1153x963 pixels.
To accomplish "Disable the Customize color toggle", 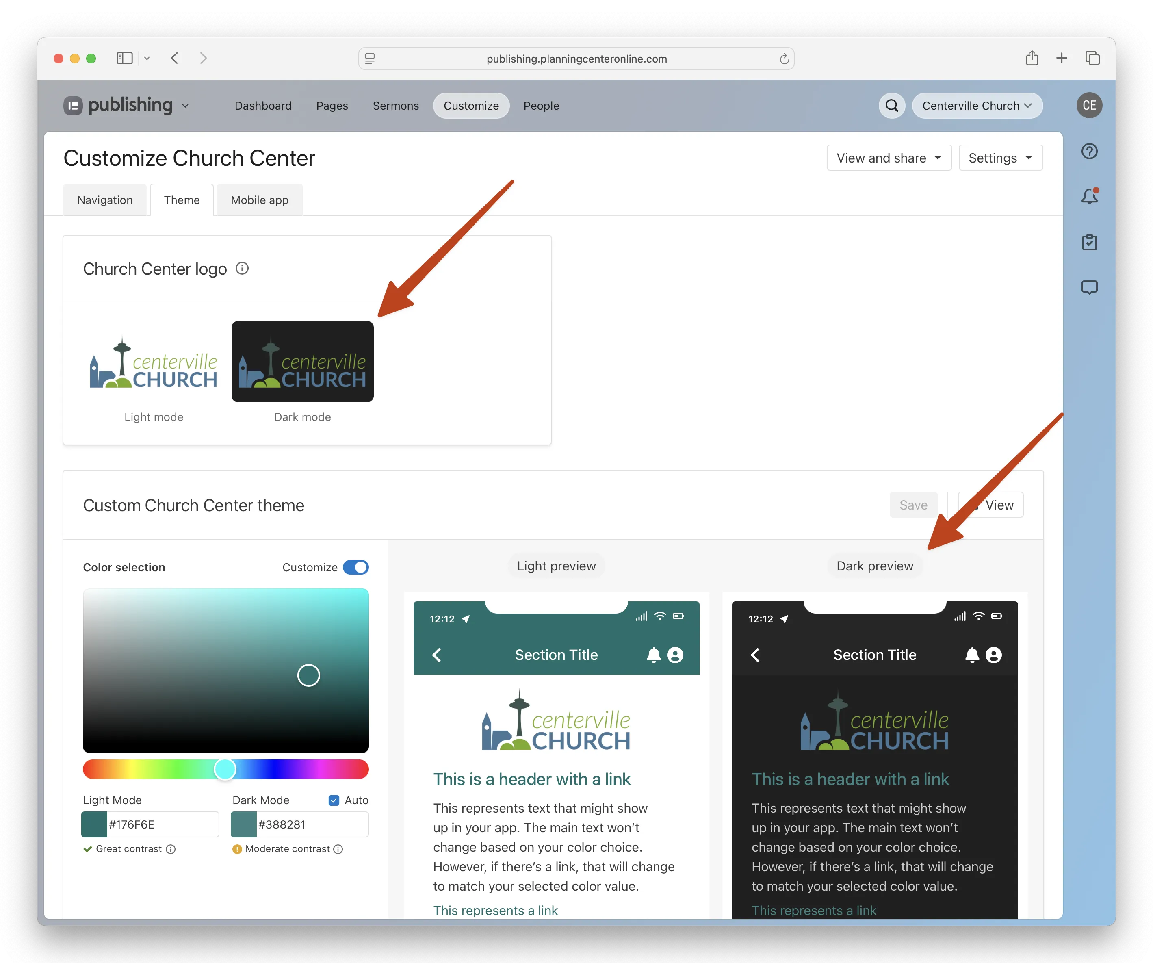I will (x=356, y=567).
